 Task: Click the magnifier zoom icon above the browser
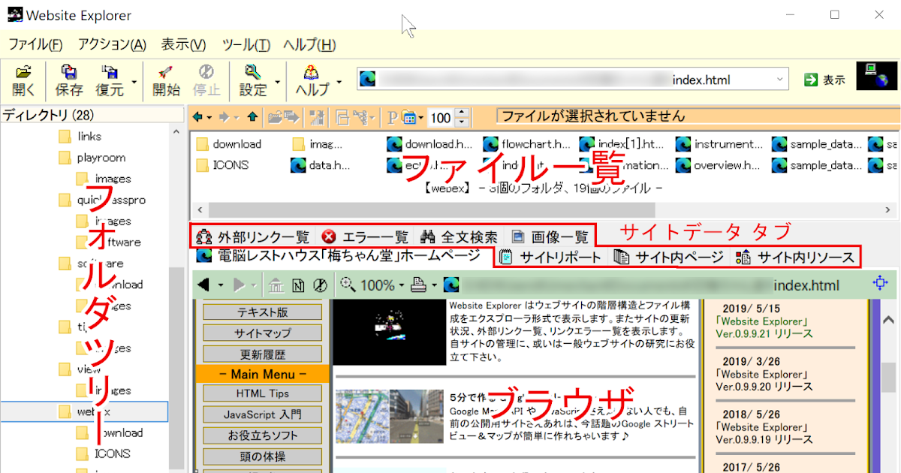tap(348, 285)
